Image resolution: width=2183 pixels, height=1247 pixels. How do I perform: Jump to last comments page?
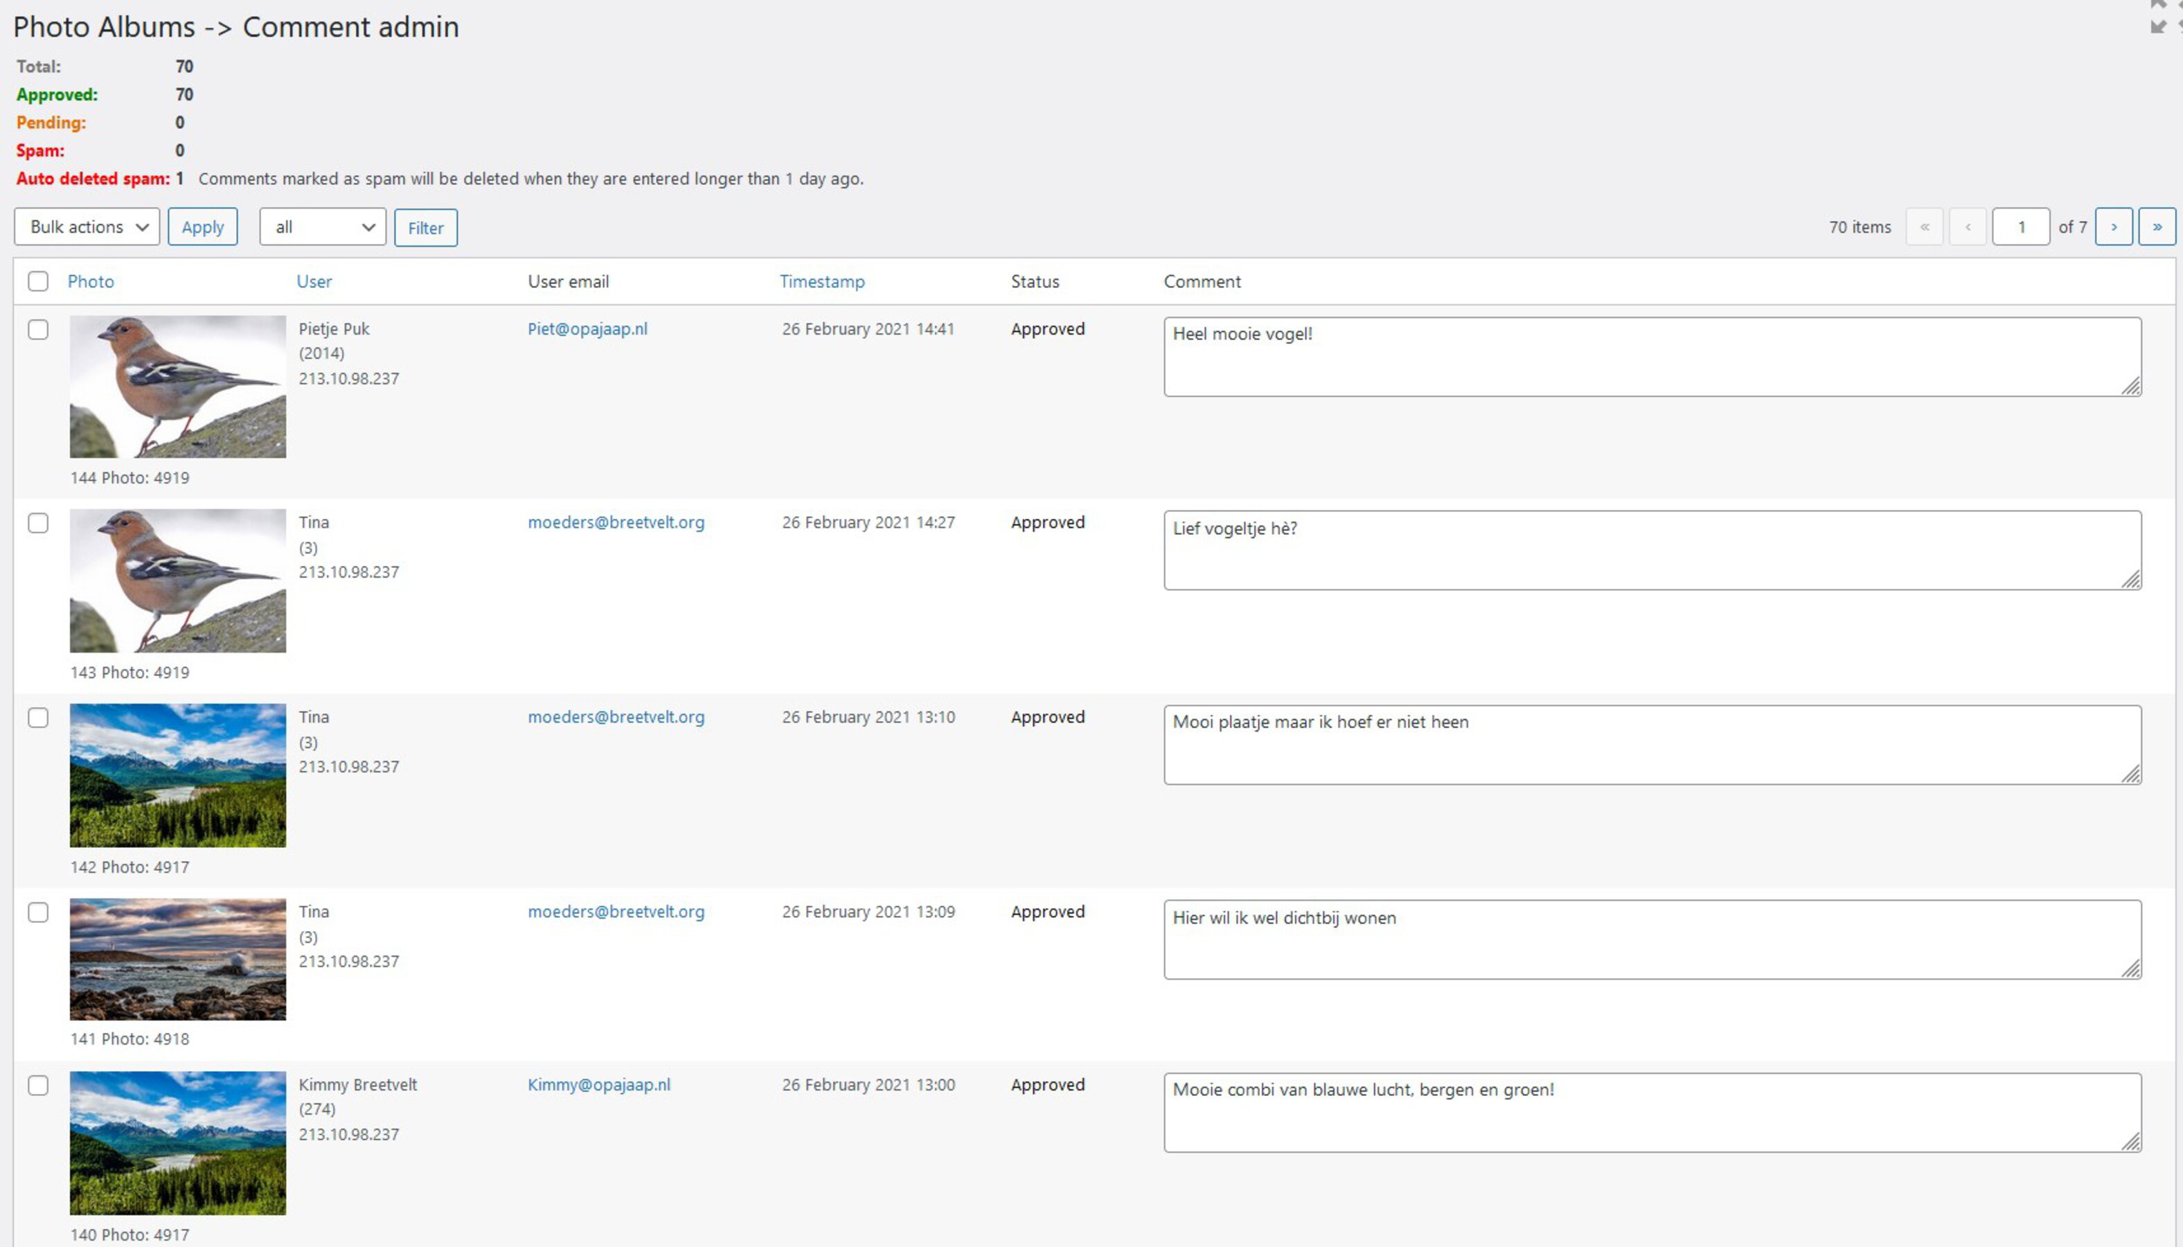(2157, 227)
